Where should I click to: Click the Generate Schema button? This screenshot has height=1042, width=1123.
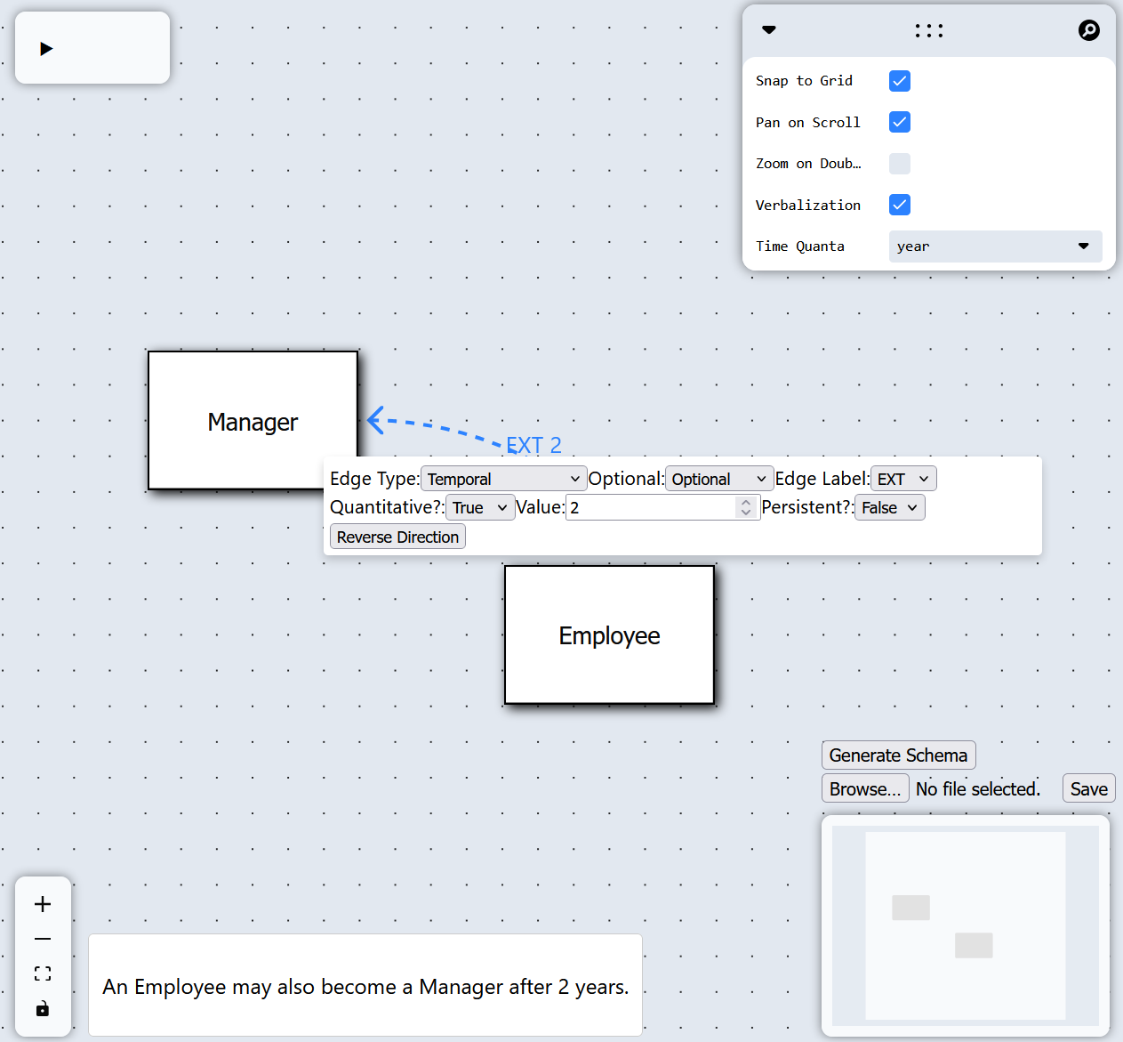point(898,755)
